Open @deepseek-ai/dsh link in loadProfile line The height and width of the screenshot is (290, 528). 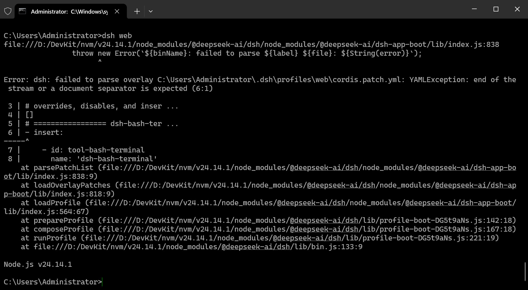tap(311, 203)
